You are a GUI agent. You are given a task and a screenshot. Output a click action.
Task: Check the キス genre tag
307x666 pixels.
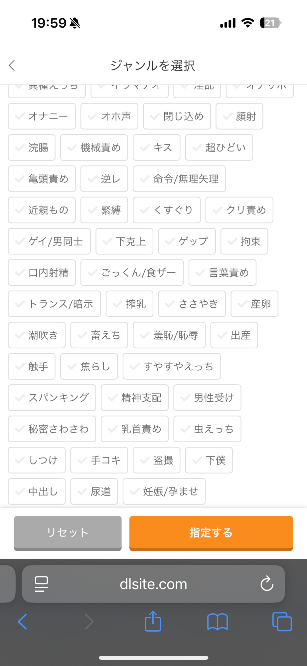pos(157,148)
